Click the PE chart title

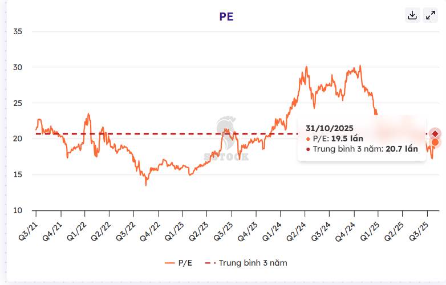[226, 17]
